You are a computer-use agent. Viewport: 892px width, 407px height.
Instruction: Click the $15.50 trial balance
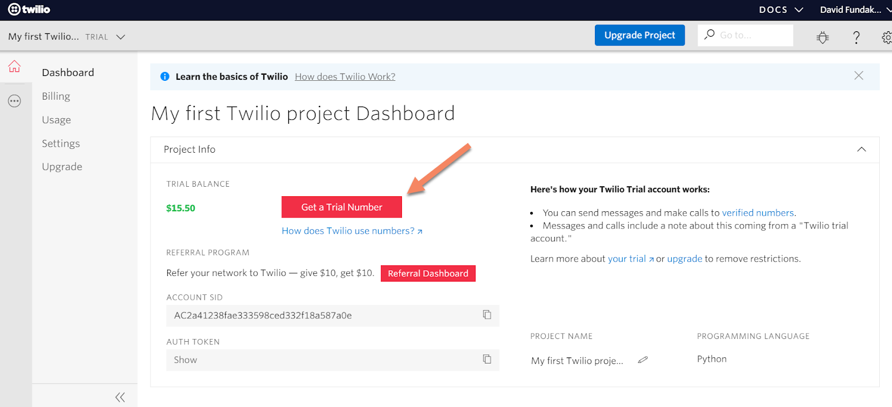(181, 208)
